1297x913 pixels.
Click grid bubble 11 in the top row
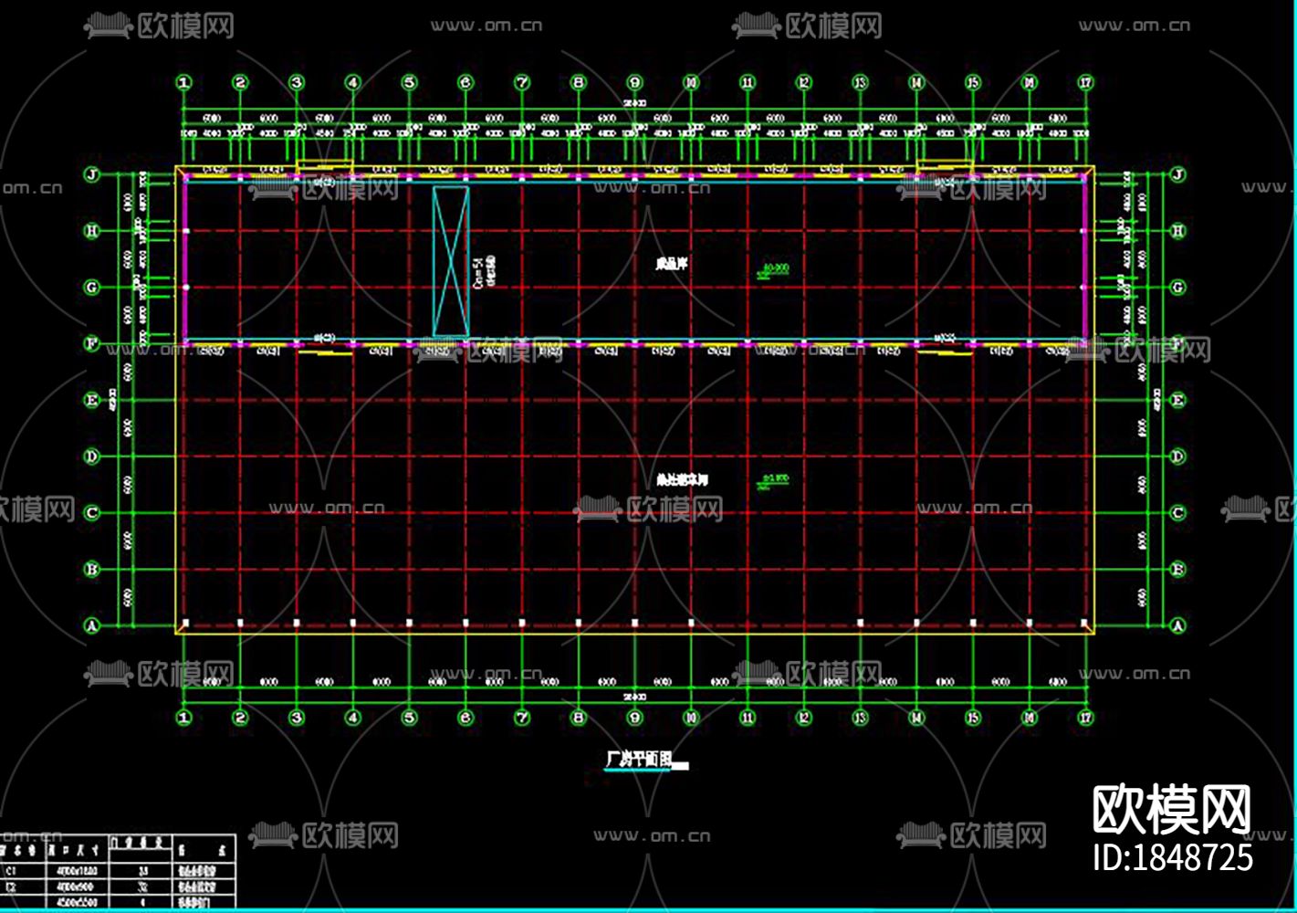click(748, 83)
